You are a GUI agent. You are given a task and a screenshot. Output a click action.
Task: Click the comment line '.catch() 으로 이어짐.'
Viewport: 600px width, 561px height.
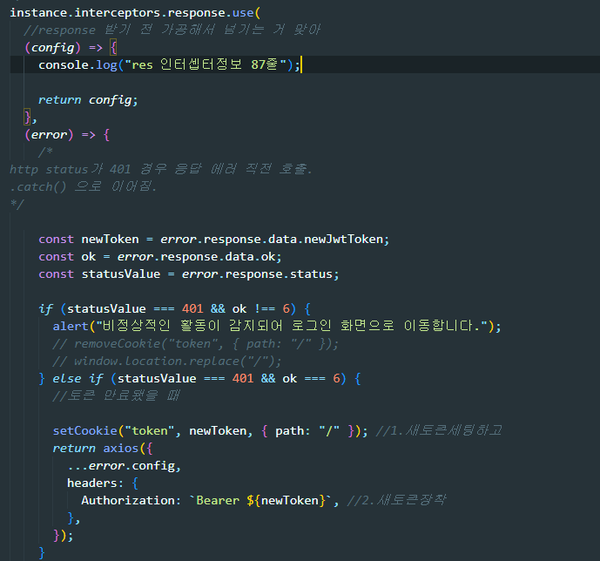click(83, 186)
